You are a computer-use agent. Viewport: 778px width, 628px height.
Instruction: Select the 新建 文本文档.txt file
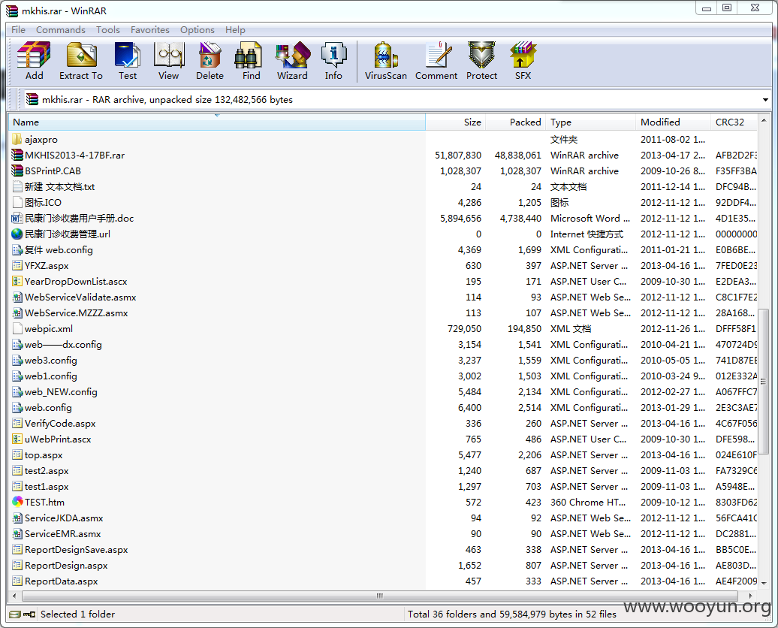pyautogui.click(x=59, y=186)
